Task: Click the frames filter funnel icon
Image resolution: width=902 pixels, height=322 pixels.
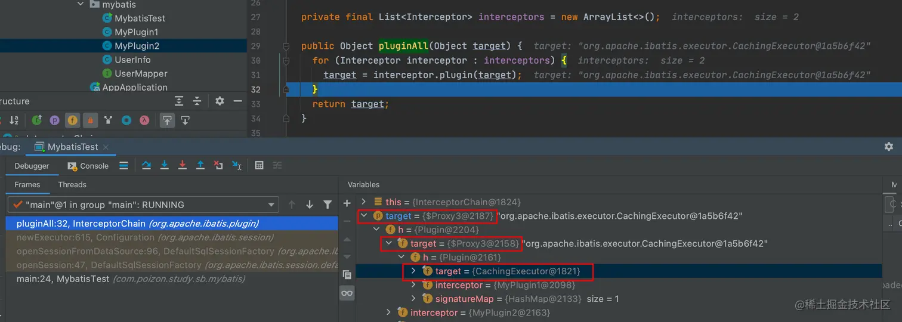Action: coord(328,205)
